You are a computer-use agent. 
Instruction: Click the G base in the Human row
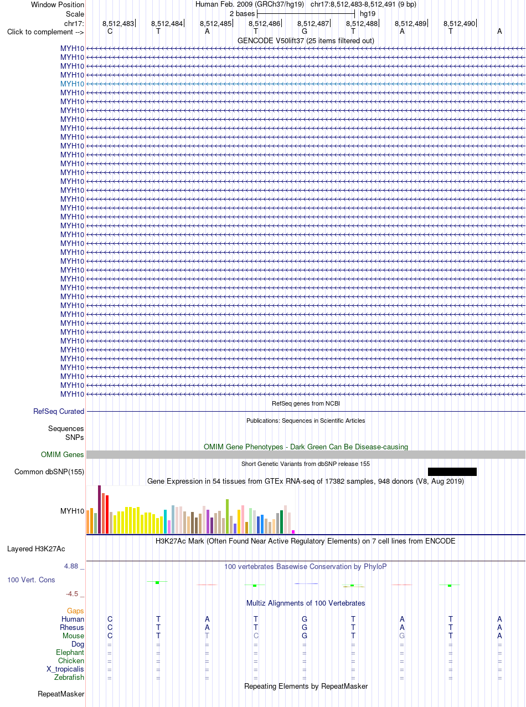[305, 619]
